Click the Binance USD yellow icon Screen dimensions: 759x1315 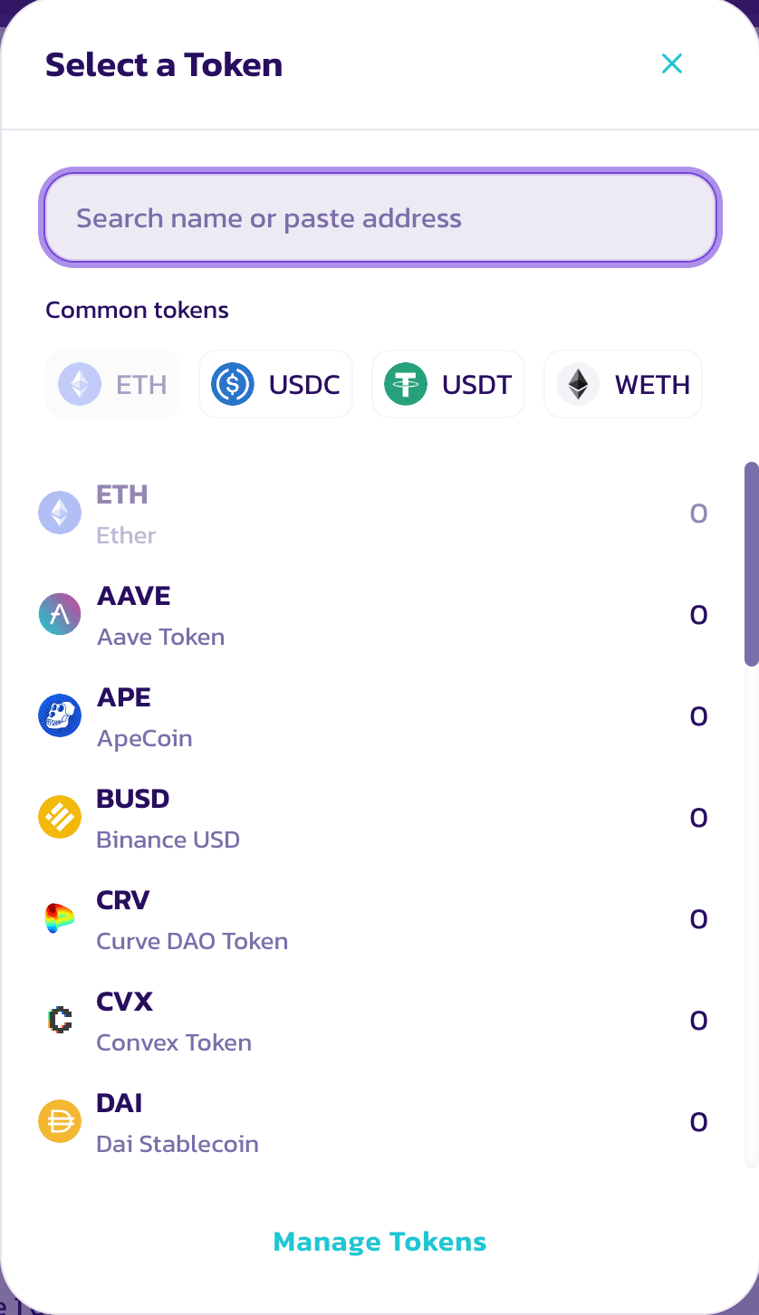click(x=60, y=818)
